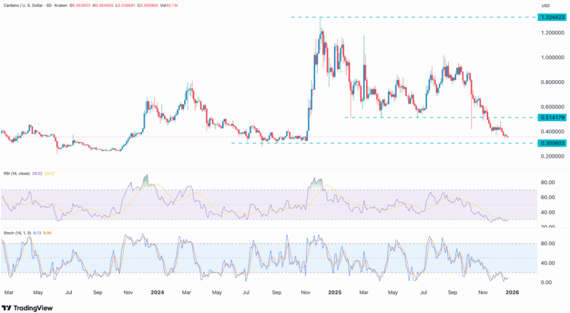Click the Stoch 40.00 scale label

pyautogui.click(x=548, y=263)
